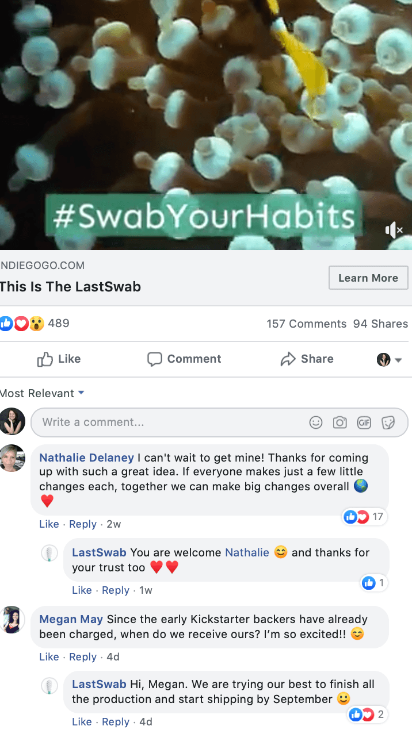Screen dimensions: 412x730
Task: View reactions on Nathalie Delaney's comment
Action: click(x=364, y=517)
